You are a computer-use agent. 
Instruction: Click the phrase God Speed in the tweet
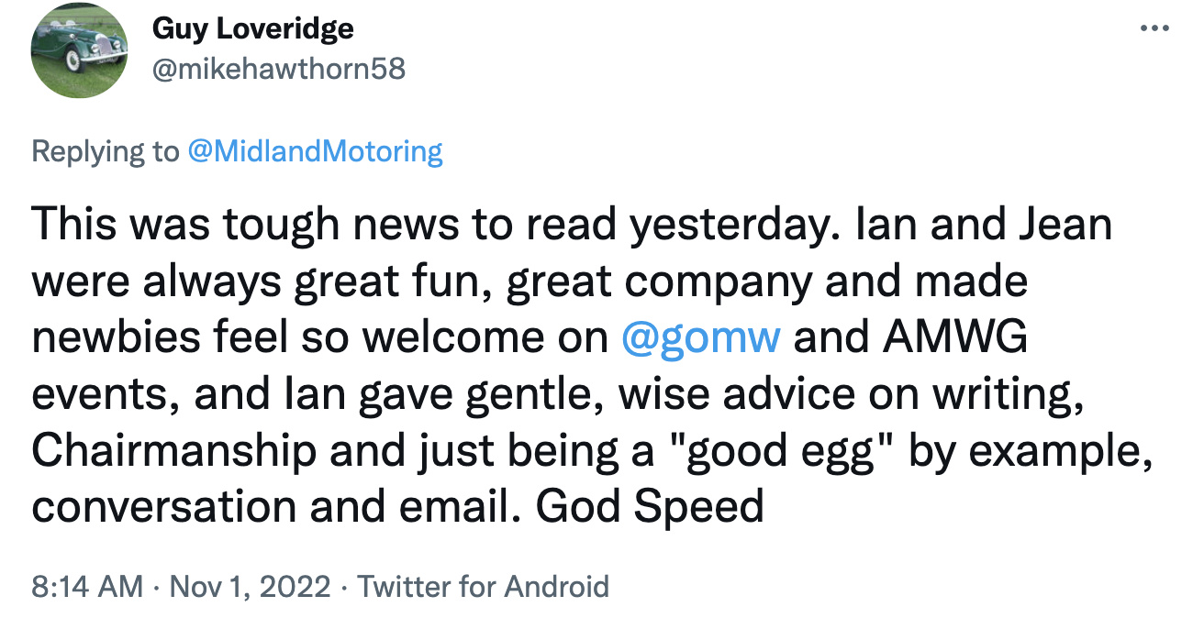click(x=650, y=505)
